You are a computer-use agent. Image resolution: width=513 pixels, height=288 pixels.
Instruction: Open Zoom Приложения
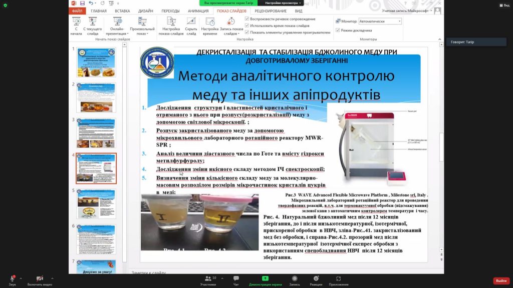338,280
